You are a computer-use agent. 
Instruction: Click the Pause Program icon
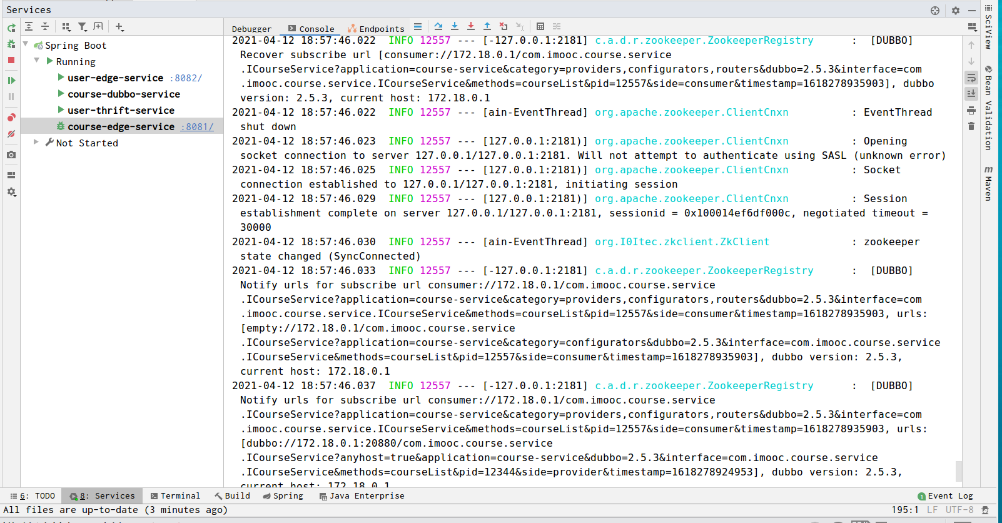pos(11,97)
